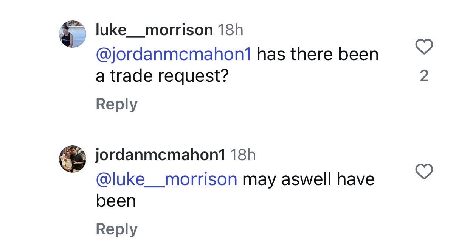Image resolution: width=456 pixels, height=245 pixels.
Task: Tap the heart on jordanmcmahon1's reply
Action: coord(424,172)
